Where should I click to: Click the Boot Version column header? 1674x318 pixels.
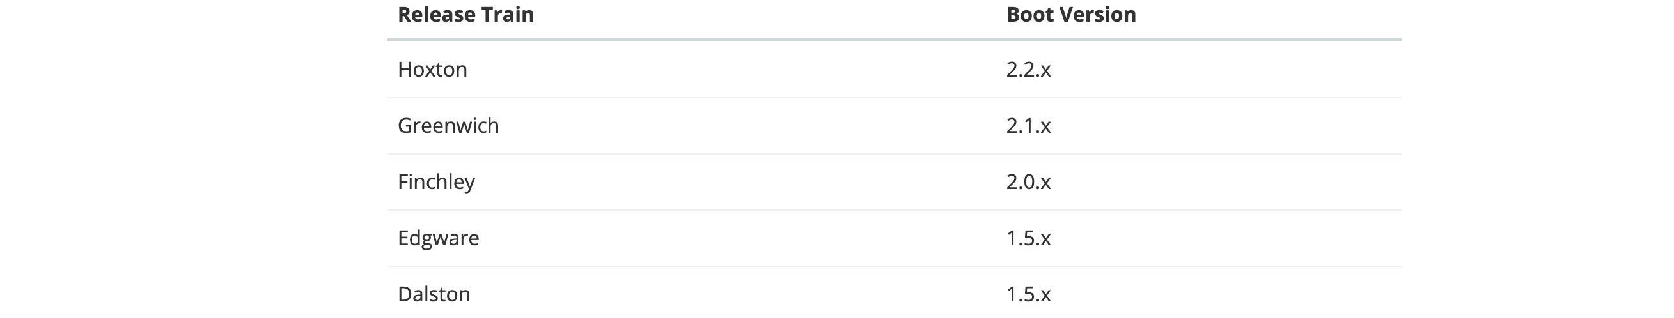pyautogui.click(x=1071, y=14)
